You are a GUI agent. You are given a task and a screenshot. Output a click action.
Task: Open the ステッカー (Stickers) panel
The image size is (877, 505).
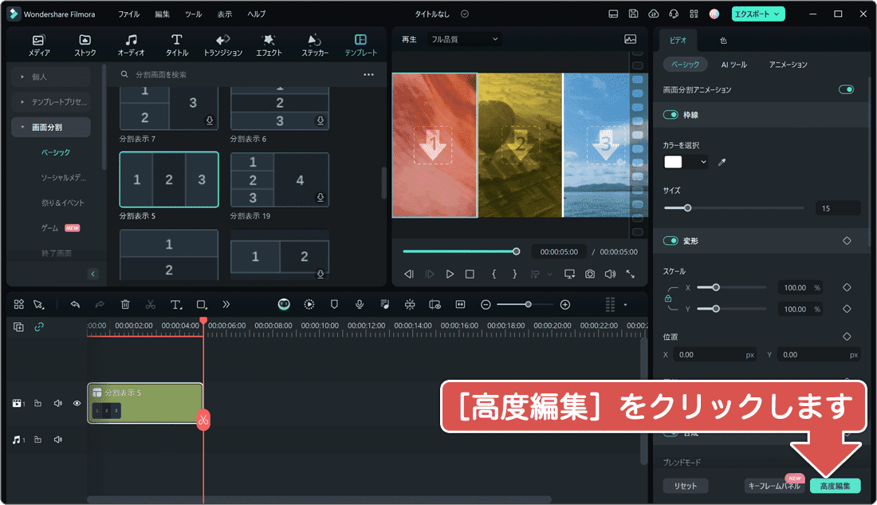pos(314,45)
